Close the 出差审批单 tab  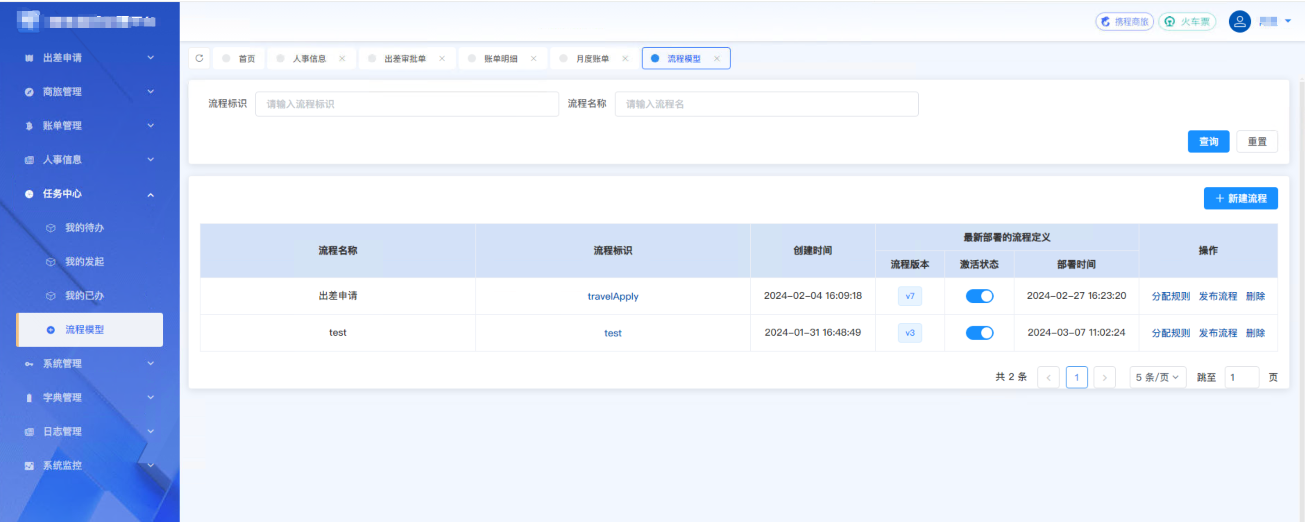(x=442, y=58)
